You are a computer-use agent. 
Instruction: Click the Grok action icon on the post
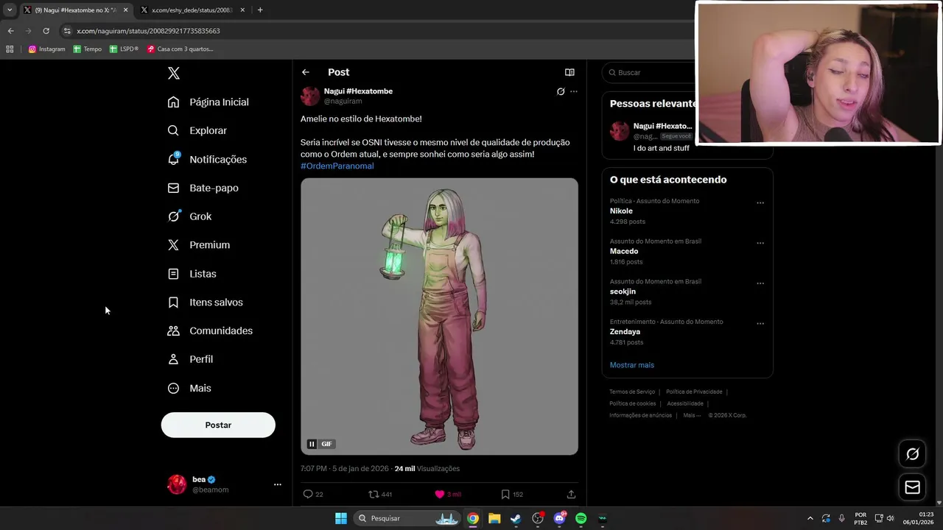[x=561, y=91]
